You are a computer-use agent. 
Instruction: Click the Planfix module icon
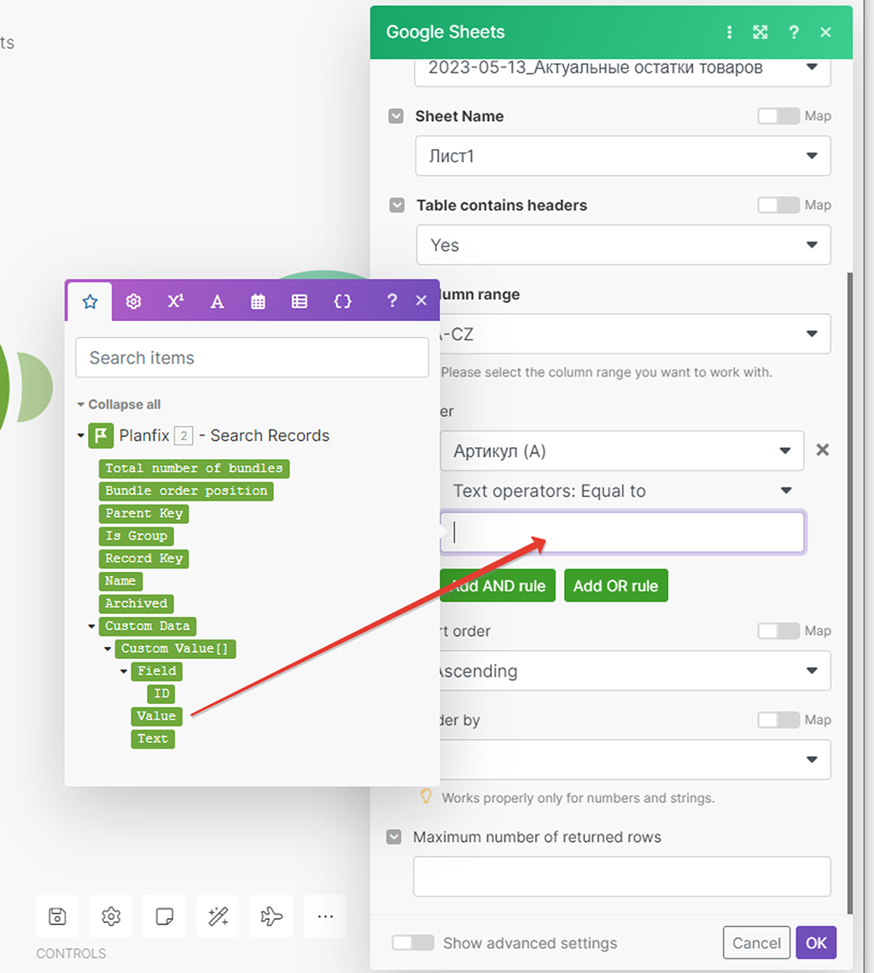pyautogui.click(x=101, y=435)
